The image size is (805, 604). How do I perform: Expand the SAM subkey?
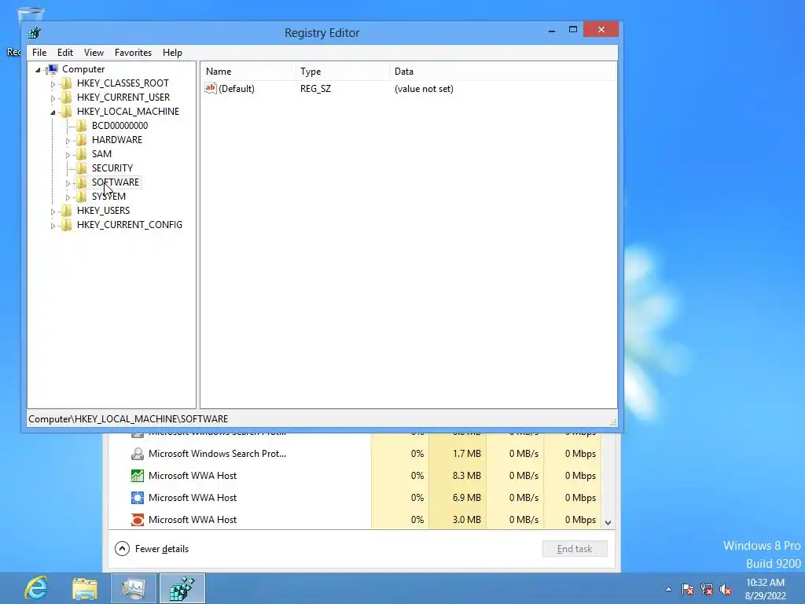click(68, 155)
